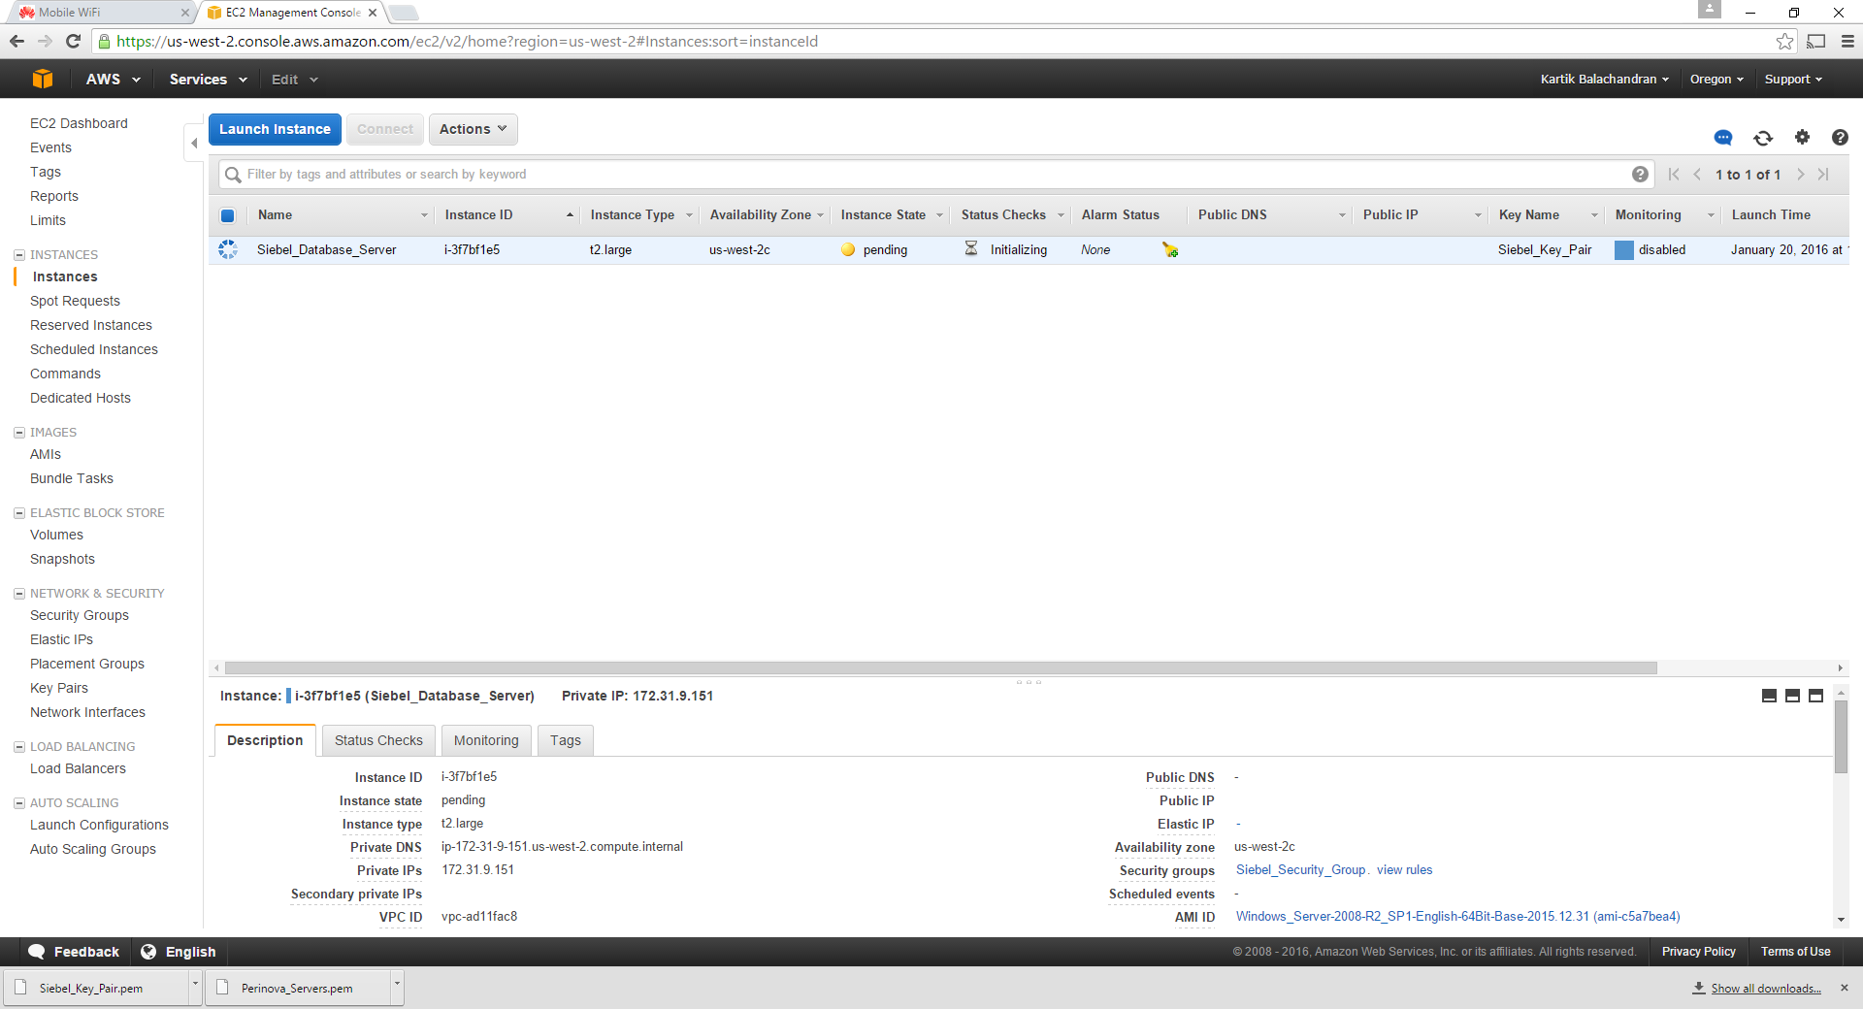The image size is (1863, 1009).
Task: Open Kartik Balachandran account menu
Action: tap(1604, 80)
